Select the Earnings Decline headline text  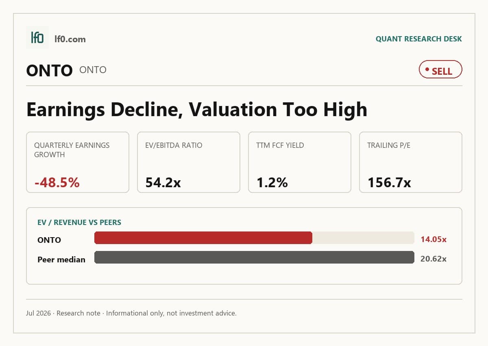pos(196,110)
